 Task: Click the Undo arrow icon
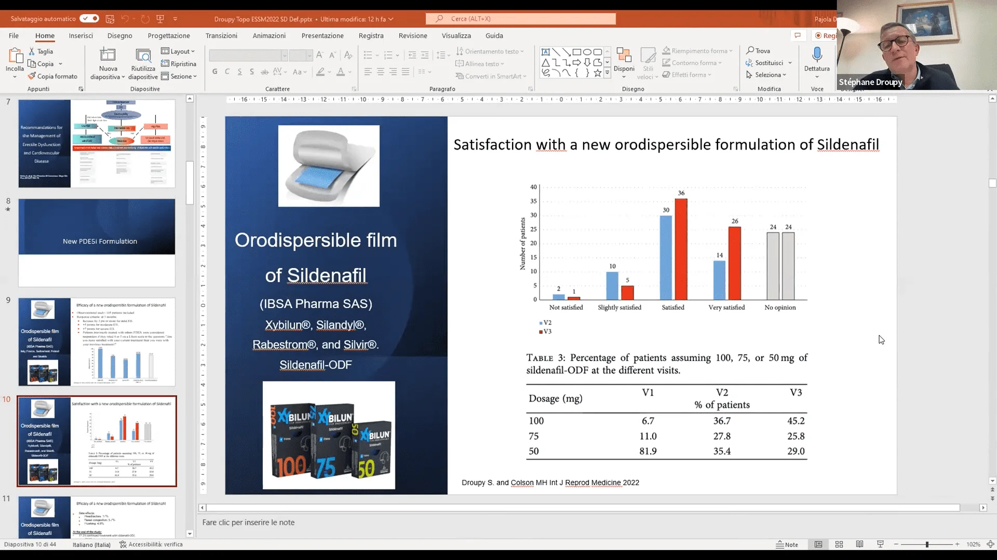(x=125, y=19)
